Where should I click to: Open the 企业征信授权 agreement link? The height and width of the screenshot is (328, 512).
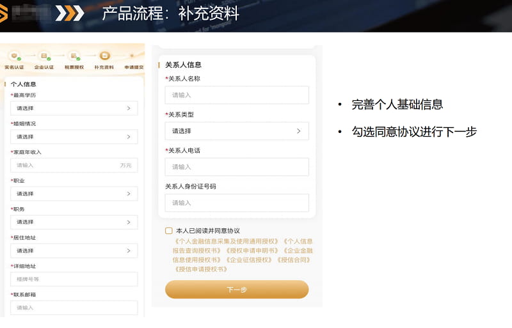coord(250,260)
